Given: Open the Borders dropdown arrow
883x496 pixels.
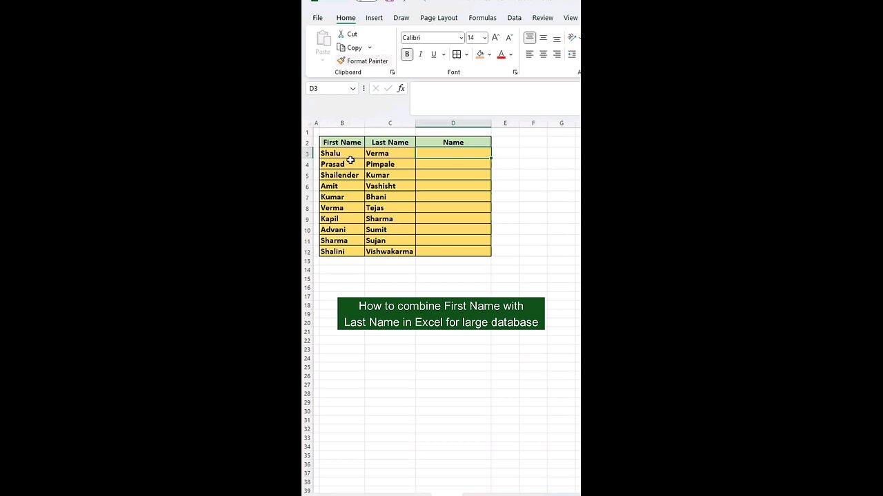Looking at the screenshot, I should coord(466,54).
